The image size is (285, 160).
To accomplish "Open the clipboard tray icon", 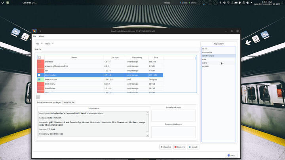I will click(244, 3).
